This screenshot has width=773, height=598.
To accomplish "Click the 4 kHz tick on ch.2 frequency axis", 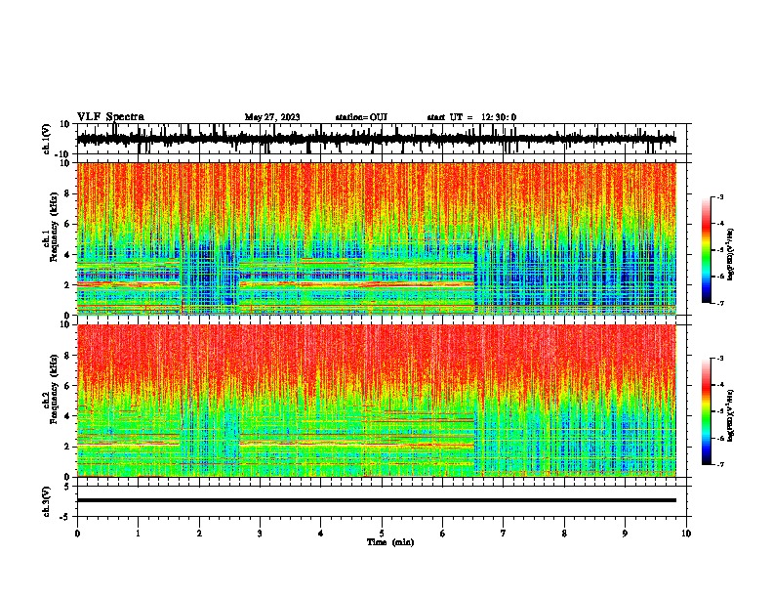I will [x=67, y=416].
